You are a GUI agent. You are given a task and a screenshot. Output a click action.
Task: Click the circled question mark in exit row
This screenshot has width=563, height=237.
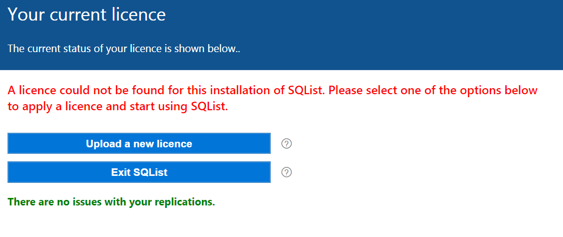point(287,172)
